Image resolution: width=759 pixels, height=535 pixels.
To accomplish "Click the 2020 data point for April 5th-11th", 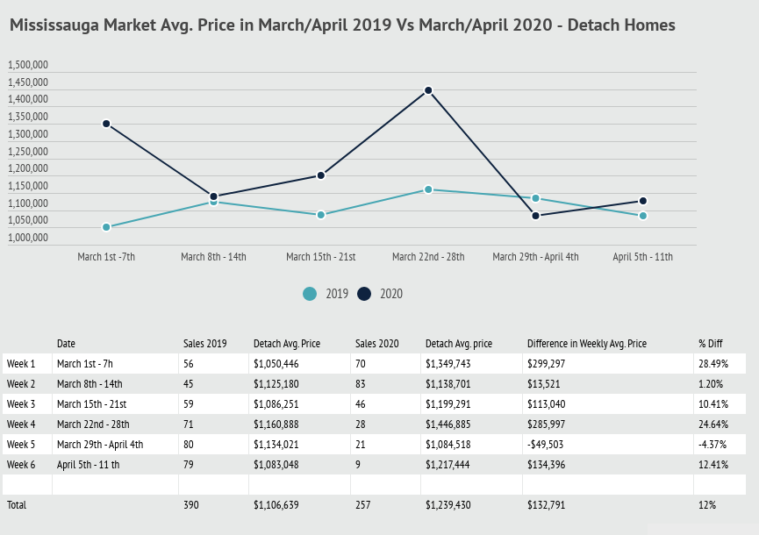I will (643, 201).
